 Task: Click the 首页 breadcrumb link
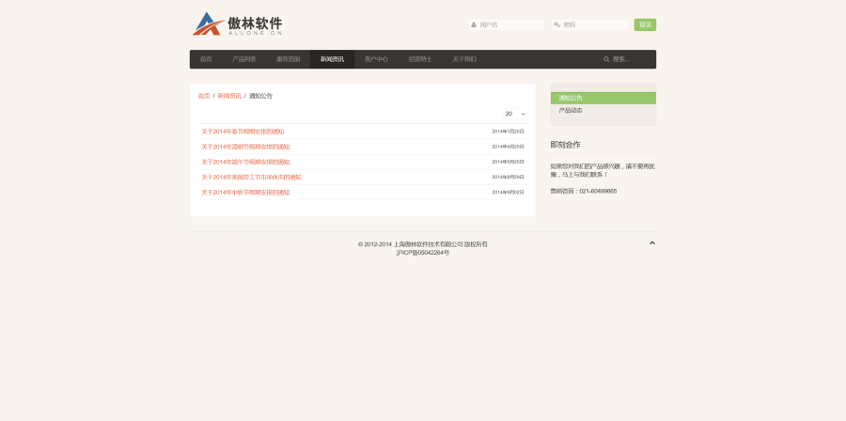[204, 96]
